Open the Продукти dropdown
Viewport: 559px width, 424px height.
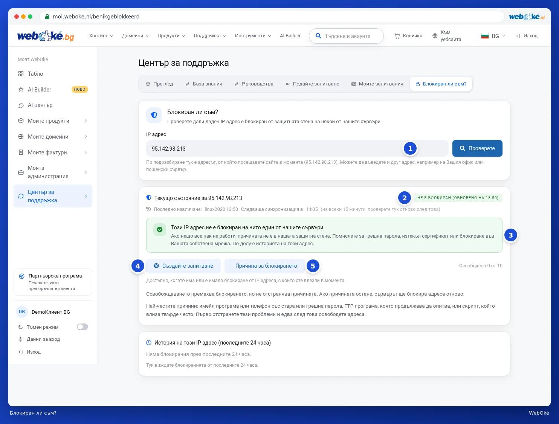[171, 36]
